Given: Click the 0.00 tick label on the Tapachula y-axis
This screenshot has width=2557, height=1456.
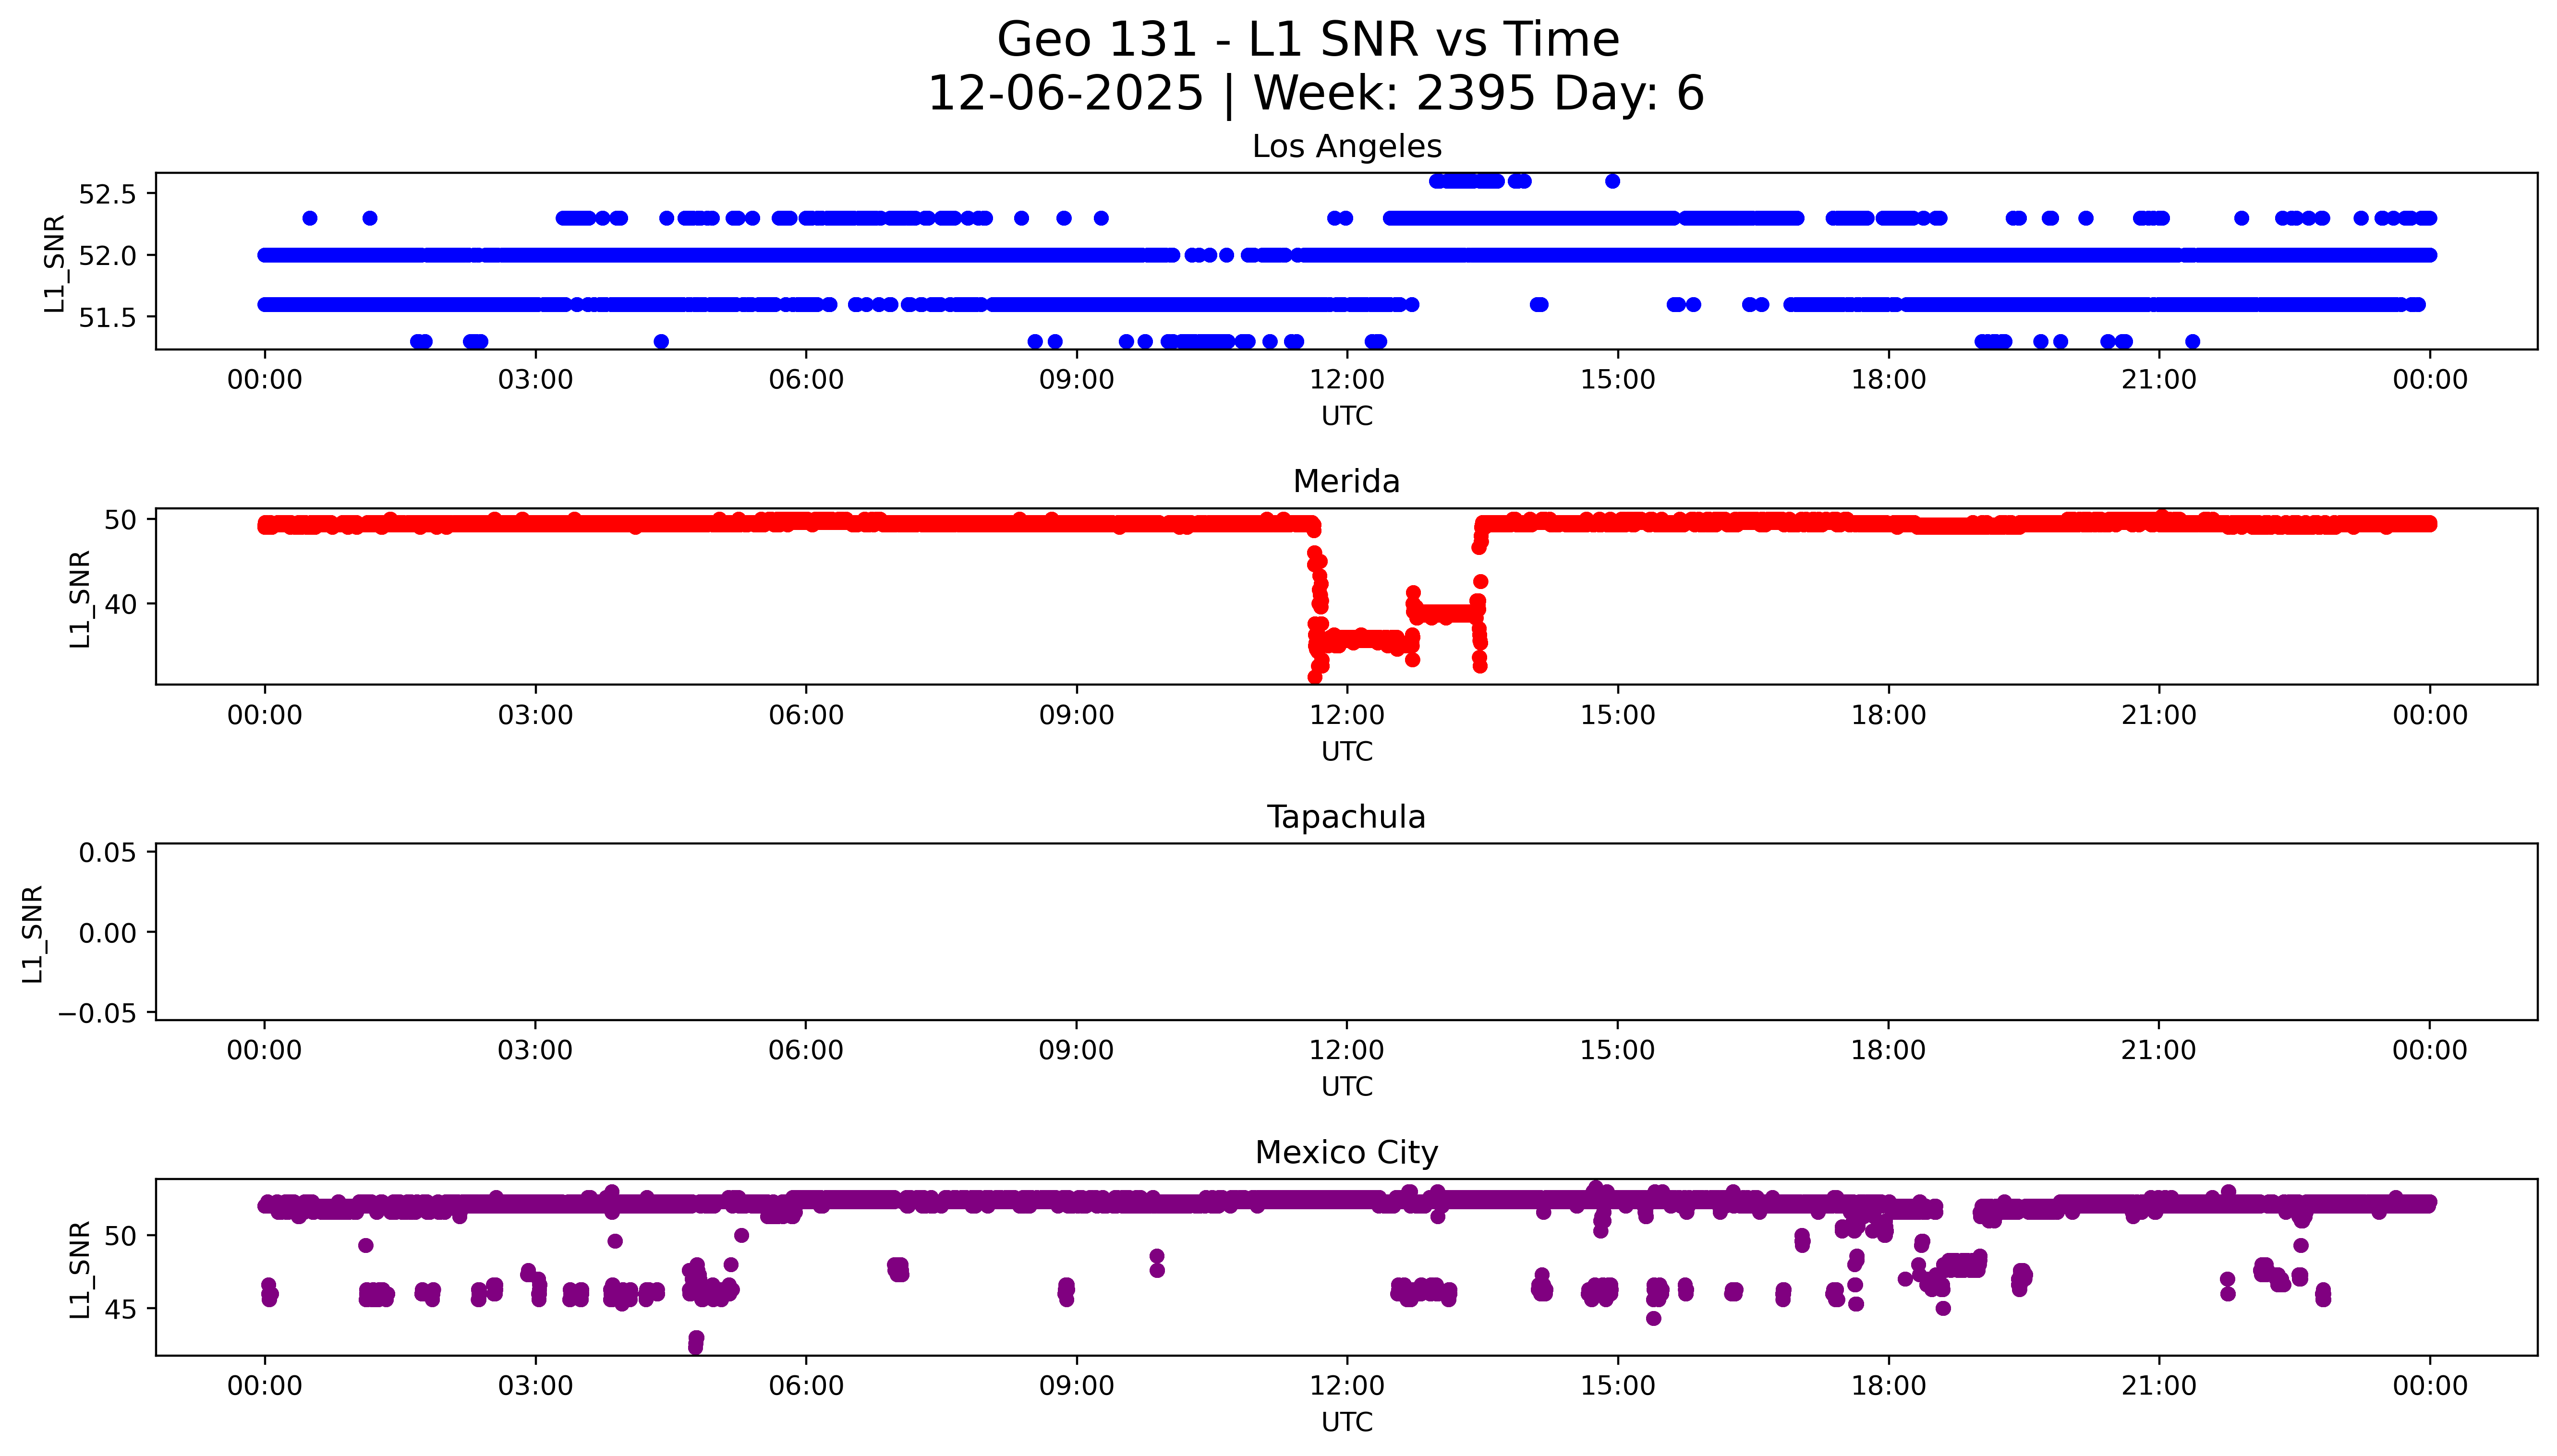Looking at the screenshot, I should point(107,933).
